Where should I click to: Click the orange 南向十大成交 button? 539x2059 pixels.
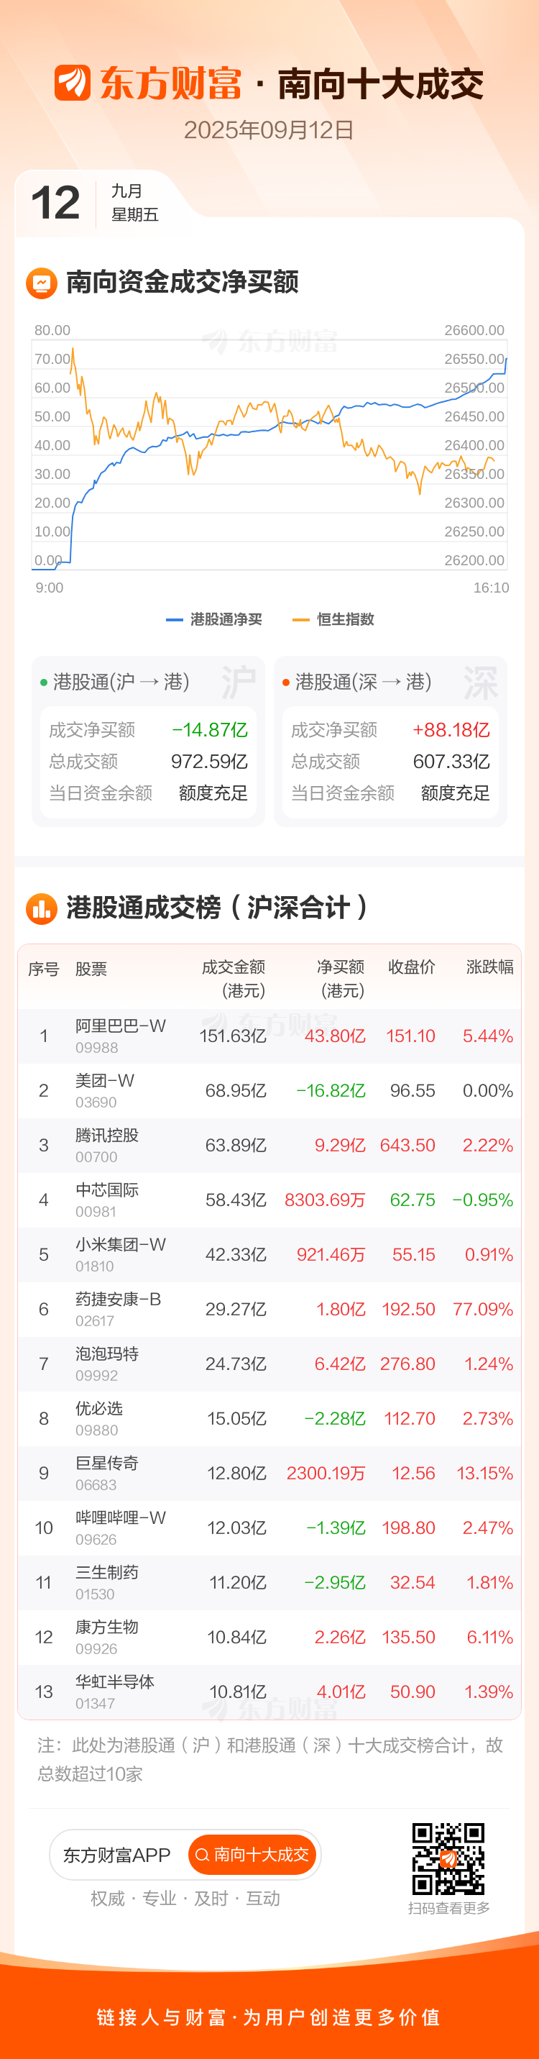252,1855
